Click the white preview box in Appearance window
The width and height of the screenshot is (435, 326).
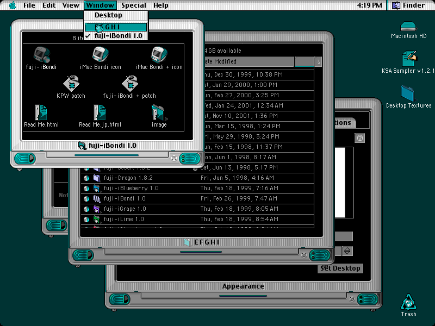pos(340,183)
